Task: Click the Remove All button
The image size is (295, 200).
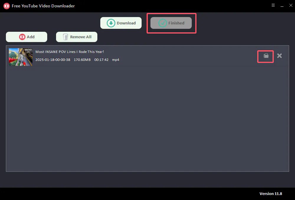Action: pyautogui.click(x=77, y=37)
